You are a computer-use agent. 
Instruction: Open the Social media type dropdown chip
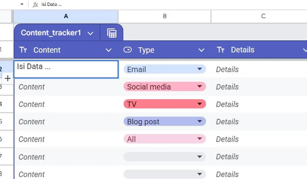165,87
